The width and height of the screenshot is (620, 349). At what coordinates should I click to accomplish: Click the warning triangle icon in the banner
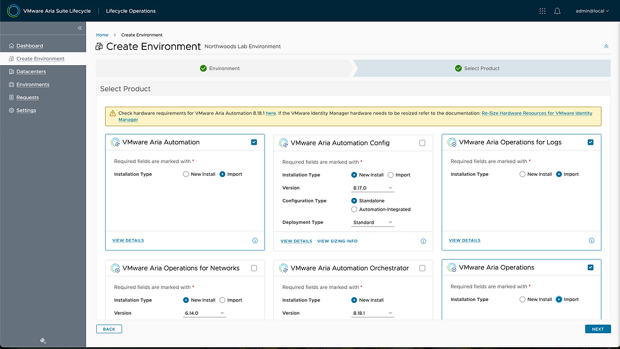tap(113, 113)
